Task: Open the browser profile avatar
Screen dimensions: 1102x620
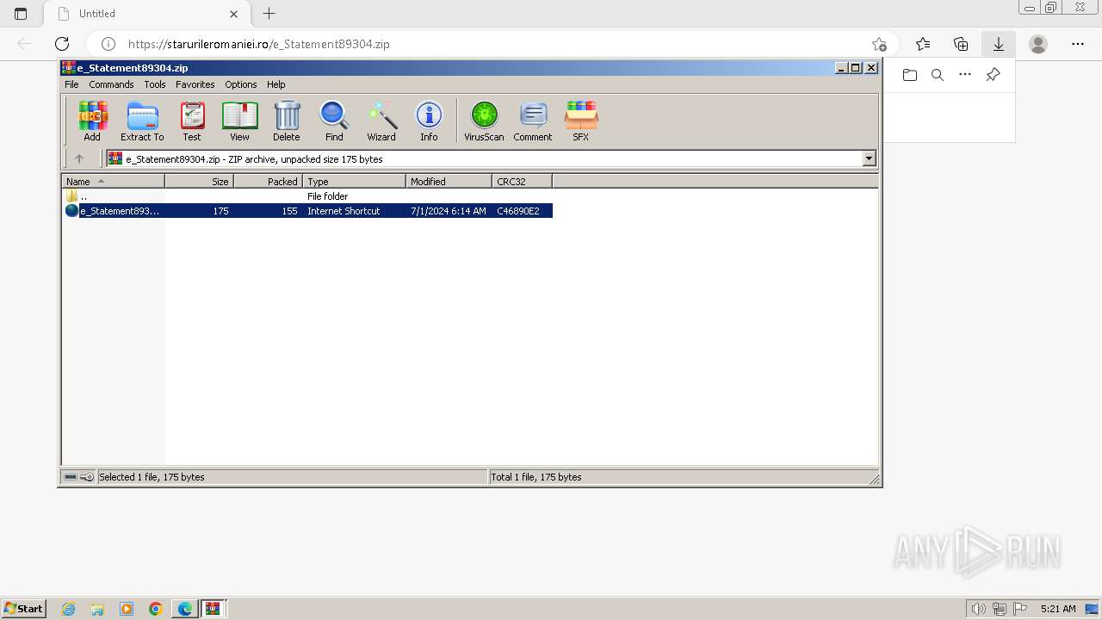Action: pyautogui.click(x=1038, y=44)
